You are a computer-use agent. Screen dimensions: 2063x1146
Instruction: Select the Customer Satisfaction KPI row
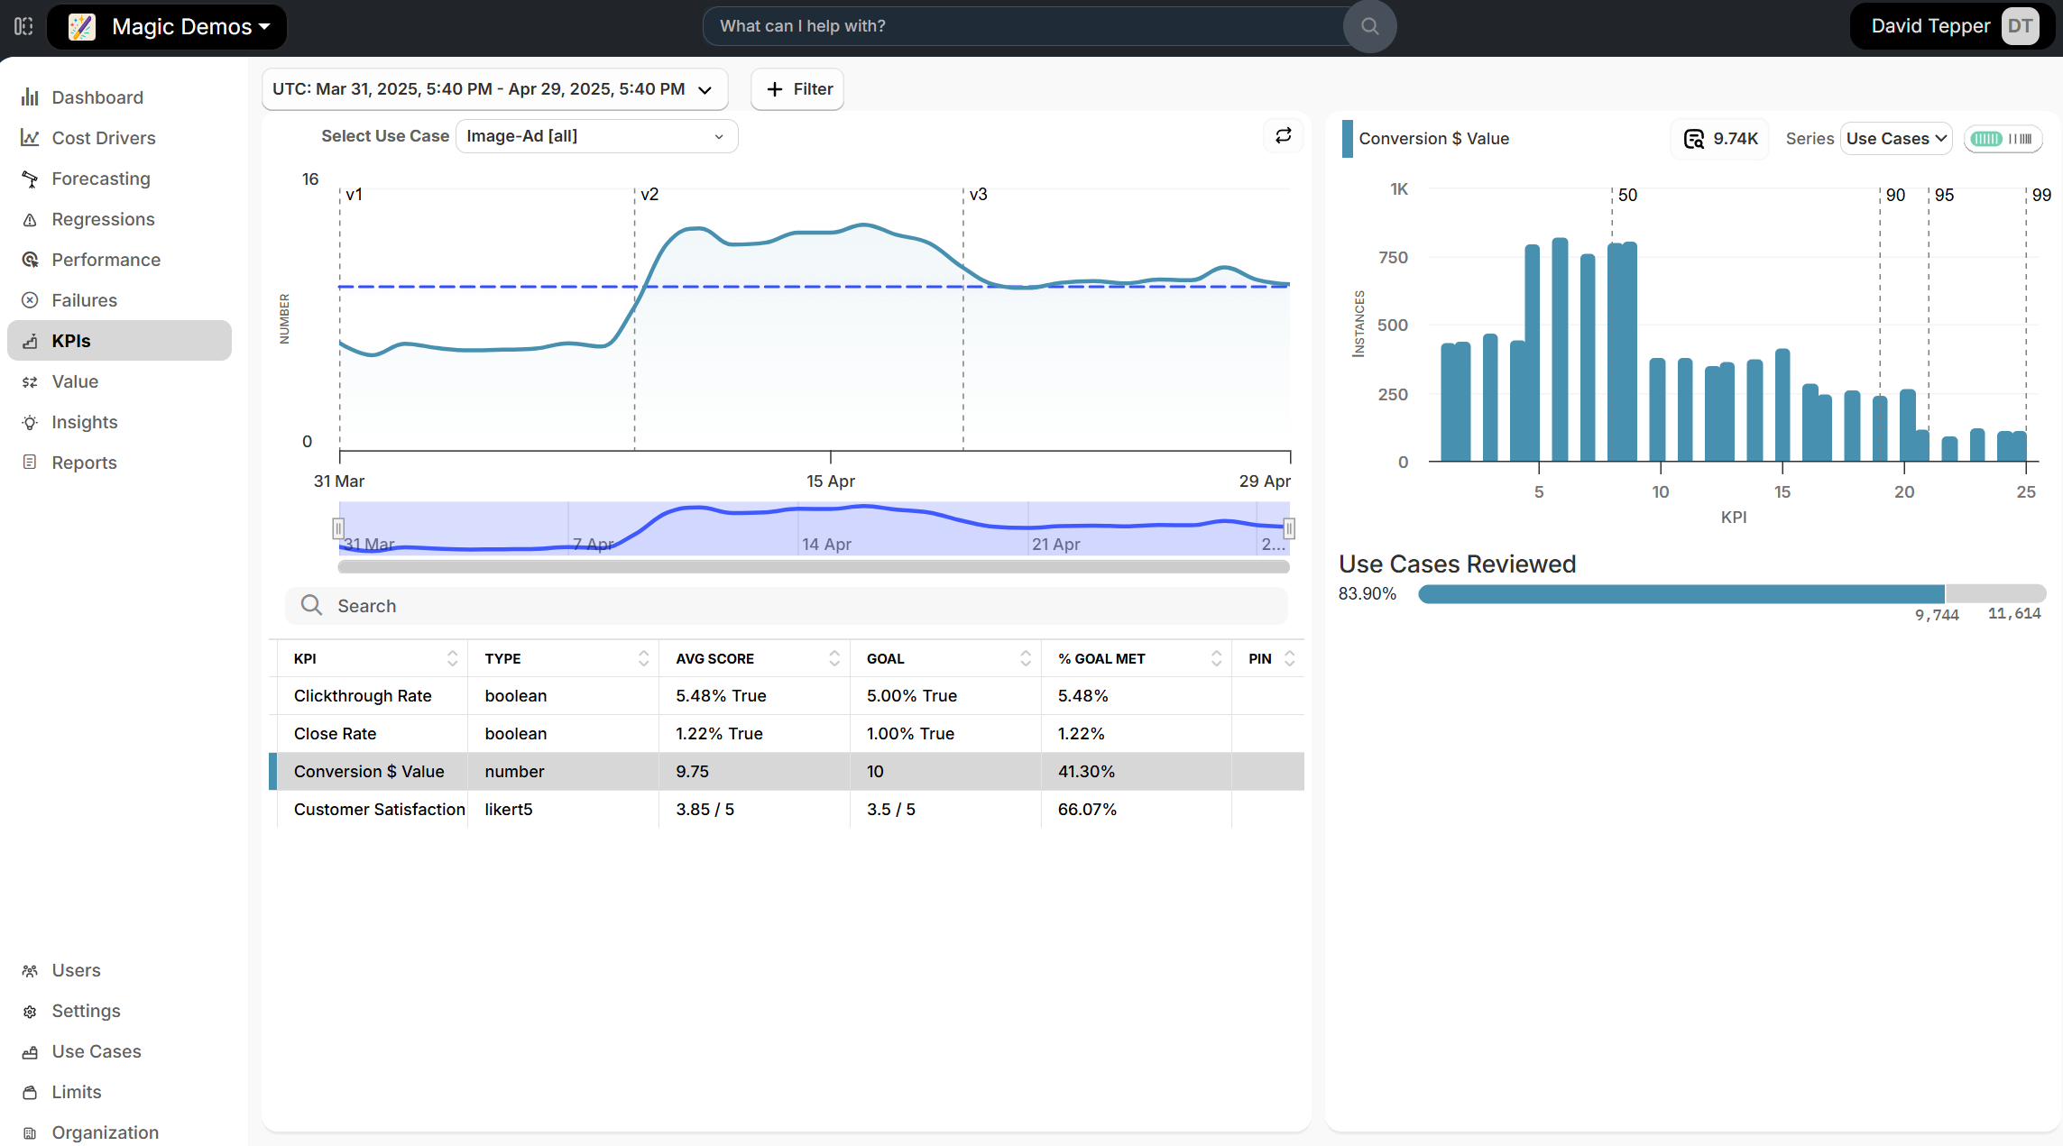[x=379, y=810]
